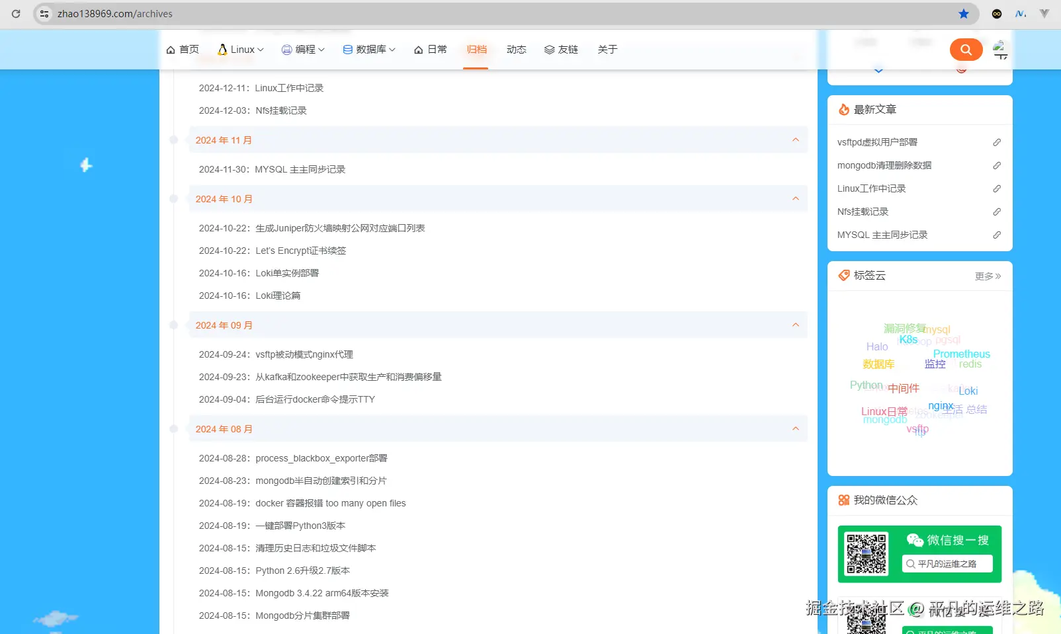Viewport: 1061px width, 634px height.
Task: Collapse the 2024 年 10 月 section
Action: click(796, 198)
